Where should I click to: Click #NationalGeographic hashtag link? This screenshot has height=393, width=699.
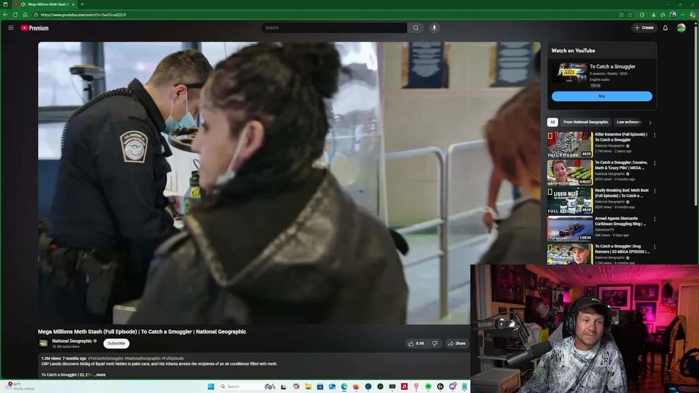pos(143,359)
